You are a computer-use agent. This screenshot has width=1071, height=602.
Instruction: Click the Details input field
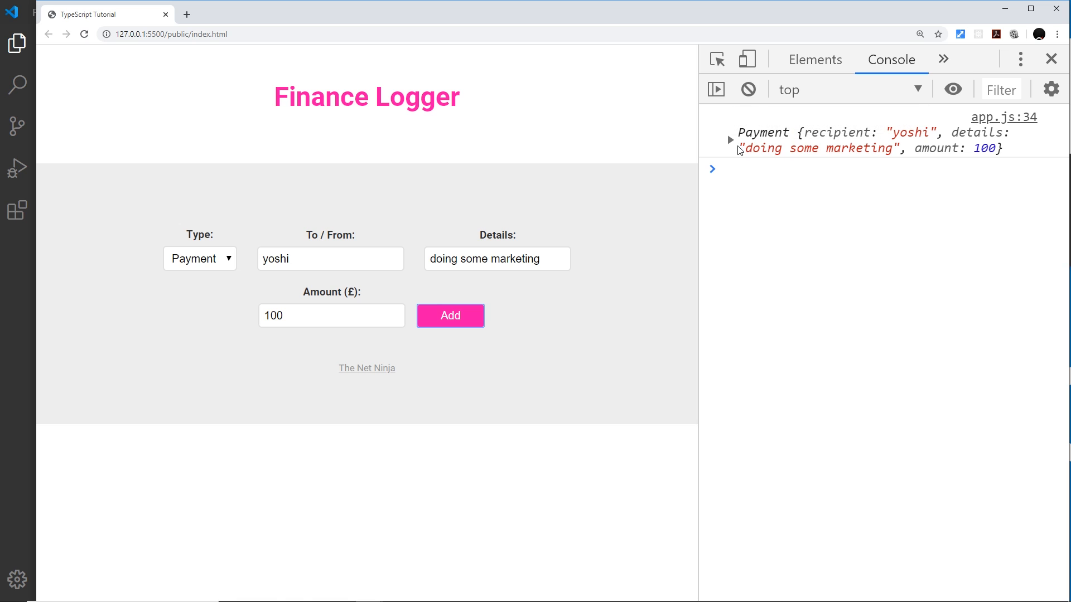[498, 259]
